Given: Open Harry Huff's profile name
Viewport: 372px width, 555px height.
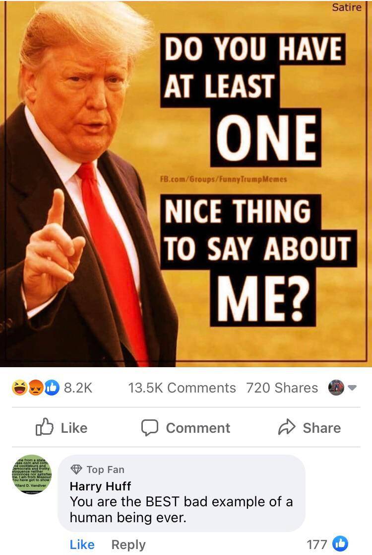Looking at the screenshot, I should click(x=100, y=486).
